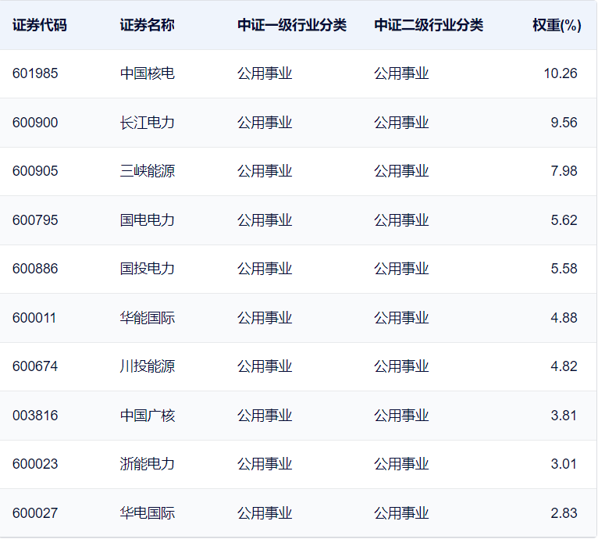The image size is (598, 539).
Task: Click the weight value 2.83
Action: click(x=564, y=513)
